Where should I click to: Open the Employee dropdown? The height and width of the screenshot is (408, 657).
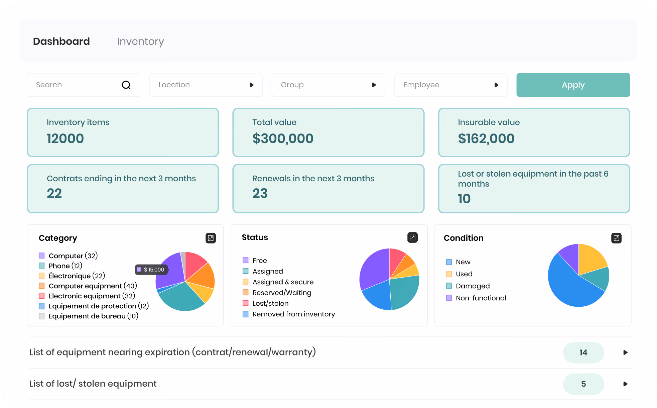point(451,85)
